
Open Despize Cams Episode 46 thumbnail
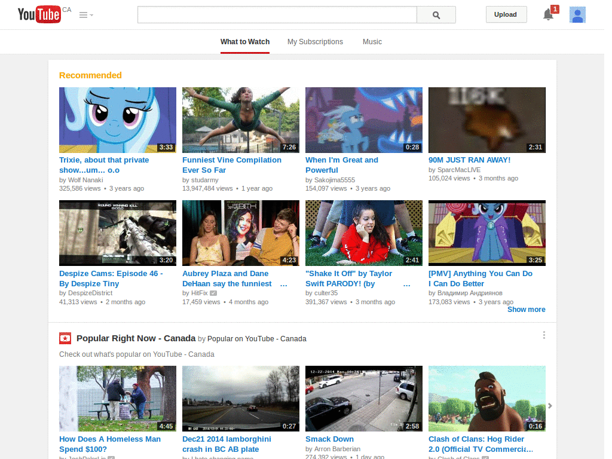[118, 233]
